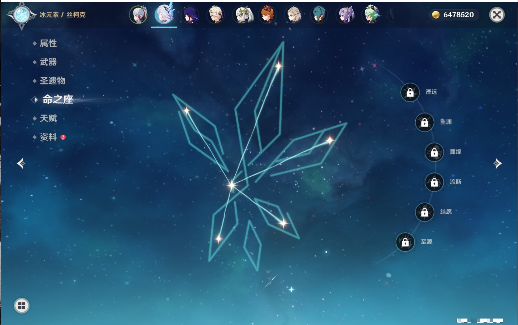The image size is (518, 325).
Task: Choose the dark teal-haired character portrait
Action: point(319,15)
